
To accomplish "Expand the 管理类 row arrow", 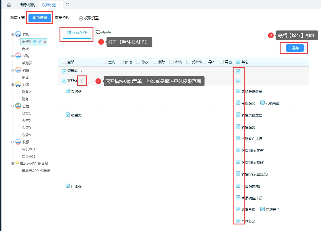I will (x=82, y=71).
